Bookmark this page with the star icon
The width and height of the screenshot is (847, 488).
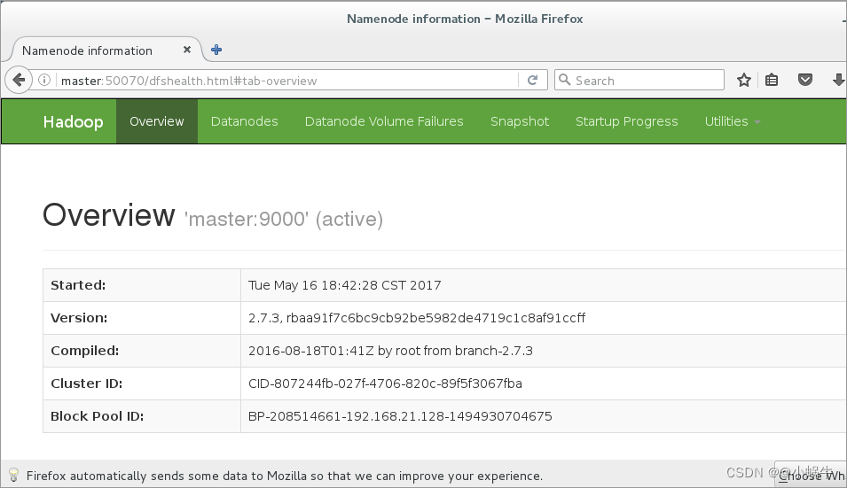744,81
